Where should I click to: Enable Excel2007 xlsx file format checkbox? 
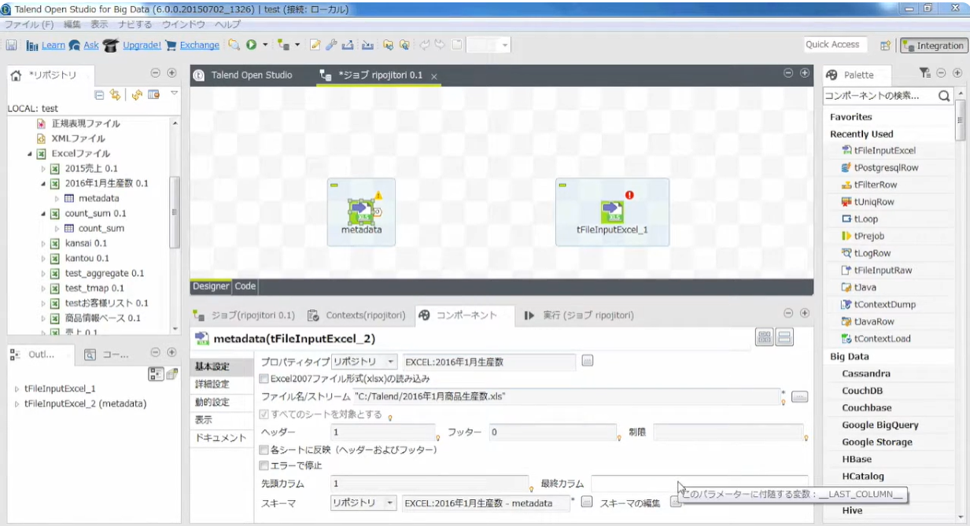pyautogui.click(x=265, y=378)
